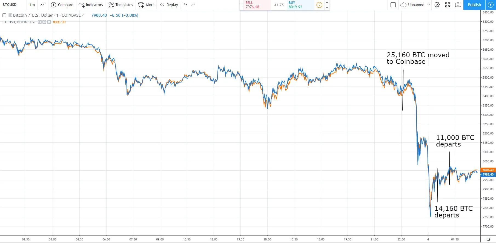Open the chart style line icon
Screen dimensions: 496x244
click(43, 5)
